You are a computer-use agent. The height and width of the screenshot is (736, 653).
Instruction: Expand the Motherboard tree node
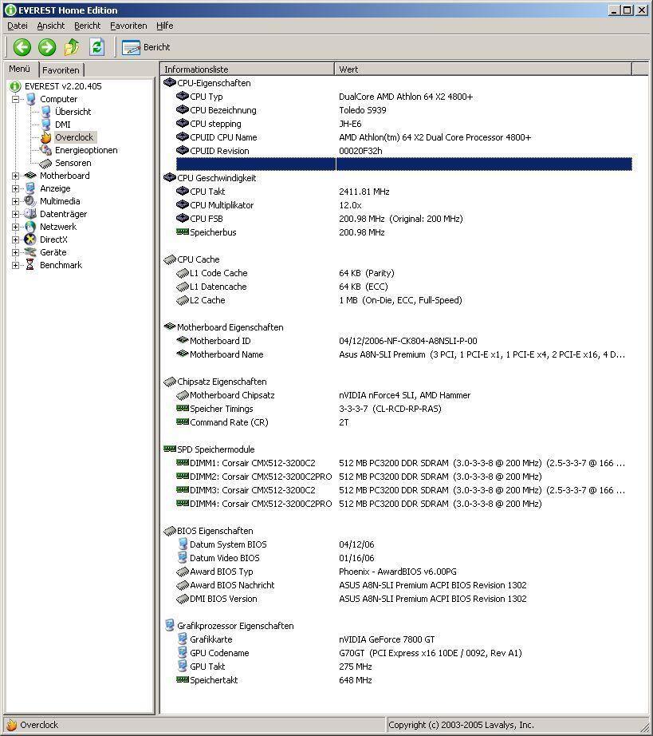tap(15, 176)
